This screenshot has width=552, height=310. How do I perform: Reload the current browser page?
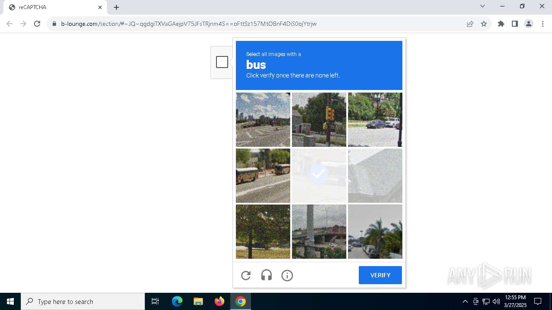coord(37,24)
